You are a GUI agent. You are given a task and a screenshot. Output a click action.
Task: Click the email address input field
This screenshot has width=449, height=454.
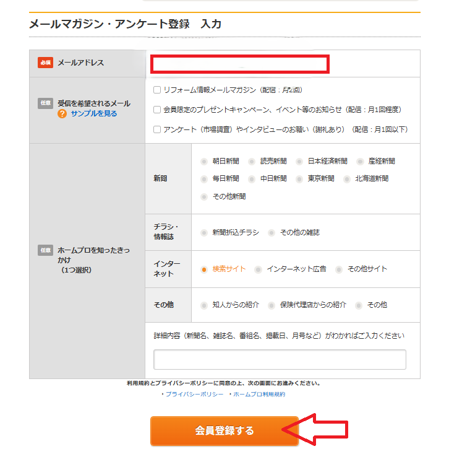click(241, 64)
